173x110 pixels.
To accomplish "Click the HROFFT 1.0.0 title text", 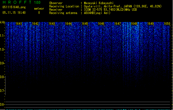I will (21, 2).
